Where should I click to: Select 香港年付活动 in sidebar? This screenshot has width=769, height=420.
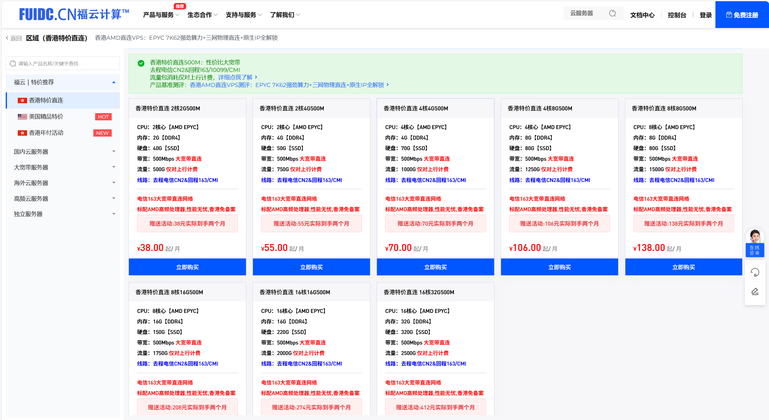click(x=46, y=133)
